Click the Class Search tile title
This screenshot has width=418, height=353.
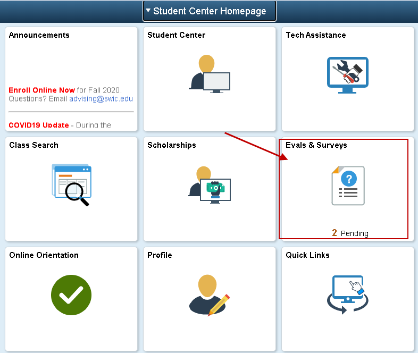pyautogui.click(x=34, y=145)
